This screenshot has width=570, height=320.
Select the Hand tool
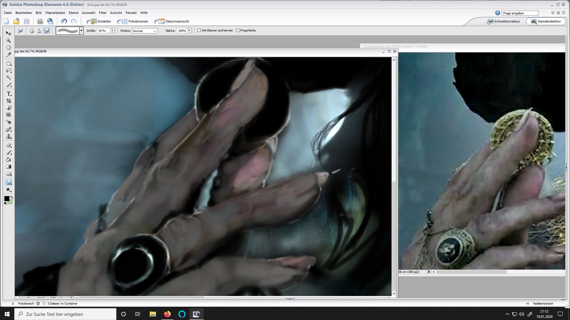click(9, 47)
